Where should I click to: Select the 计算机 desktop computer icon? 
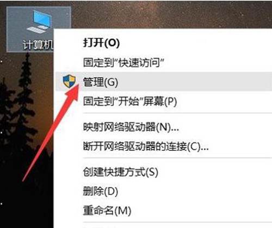pos(39,29)
